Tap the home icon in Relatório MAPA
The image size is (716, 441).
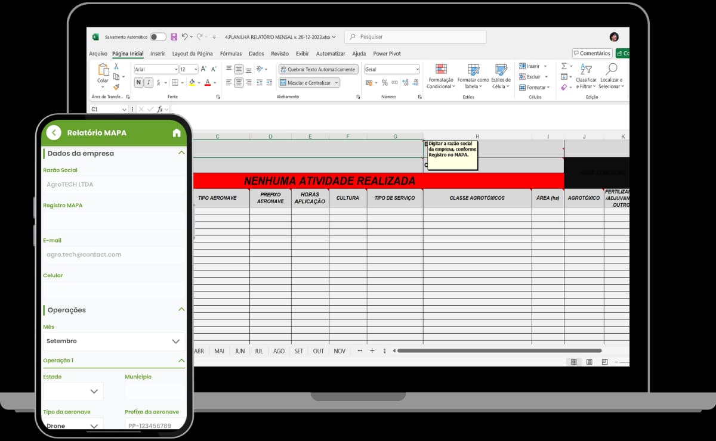[177, 133]
